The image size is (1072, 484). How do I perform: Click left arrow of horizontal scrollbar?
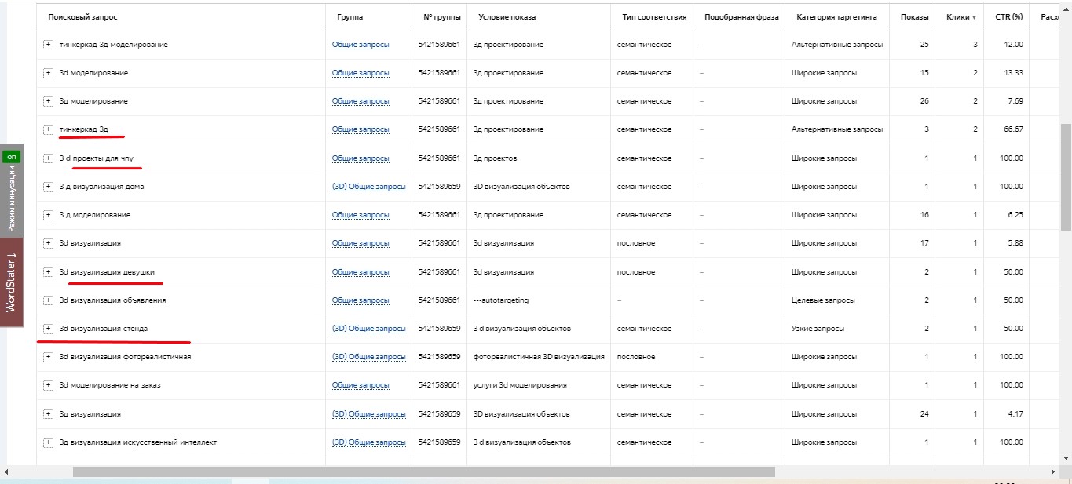pyautogui.click(x=6, y=472)
